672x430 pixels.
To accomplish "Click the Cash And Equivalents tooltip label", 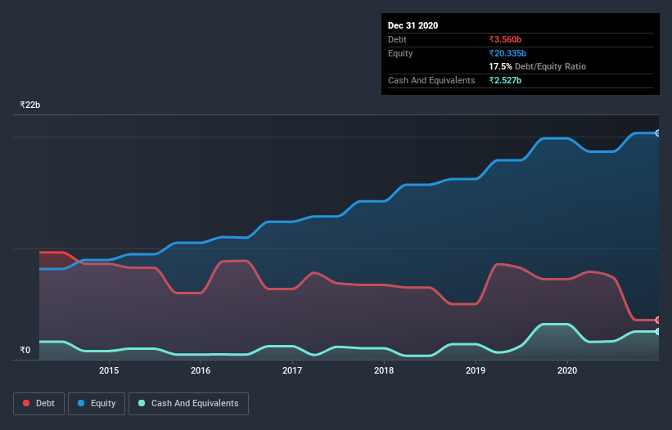I will coord(431,80).
